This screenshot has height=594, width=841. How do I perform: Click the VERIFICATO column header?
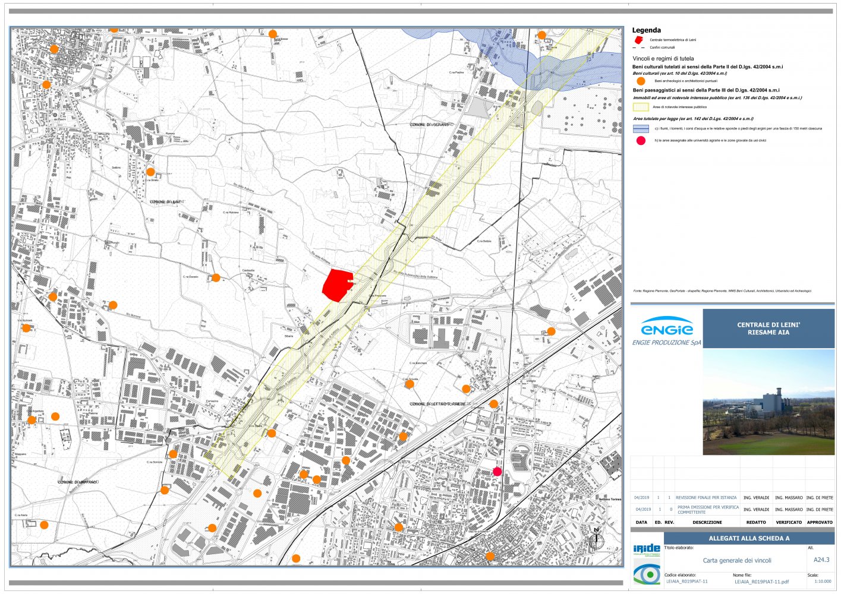point(789,523)
